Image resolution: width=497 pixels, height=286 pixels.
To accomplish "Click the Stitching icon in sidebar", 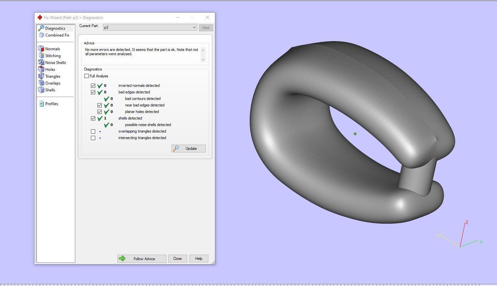I will pos(41,56).
